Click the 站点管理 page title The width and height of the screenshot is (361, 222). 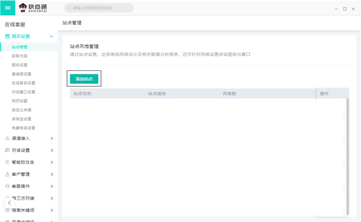[72, 22]
